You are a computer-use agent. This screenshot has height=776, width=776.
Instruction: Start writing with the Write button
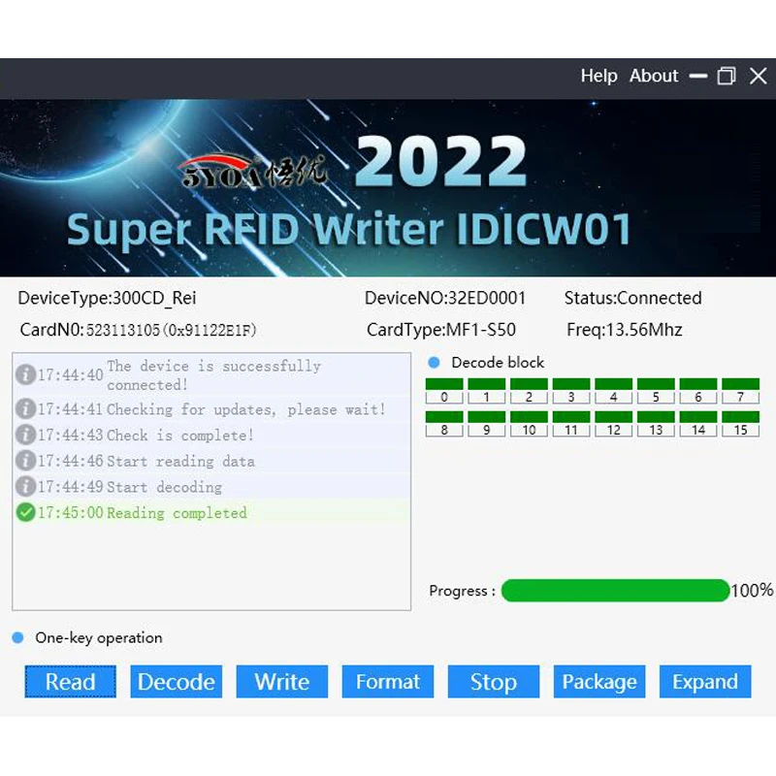point(281,682)
